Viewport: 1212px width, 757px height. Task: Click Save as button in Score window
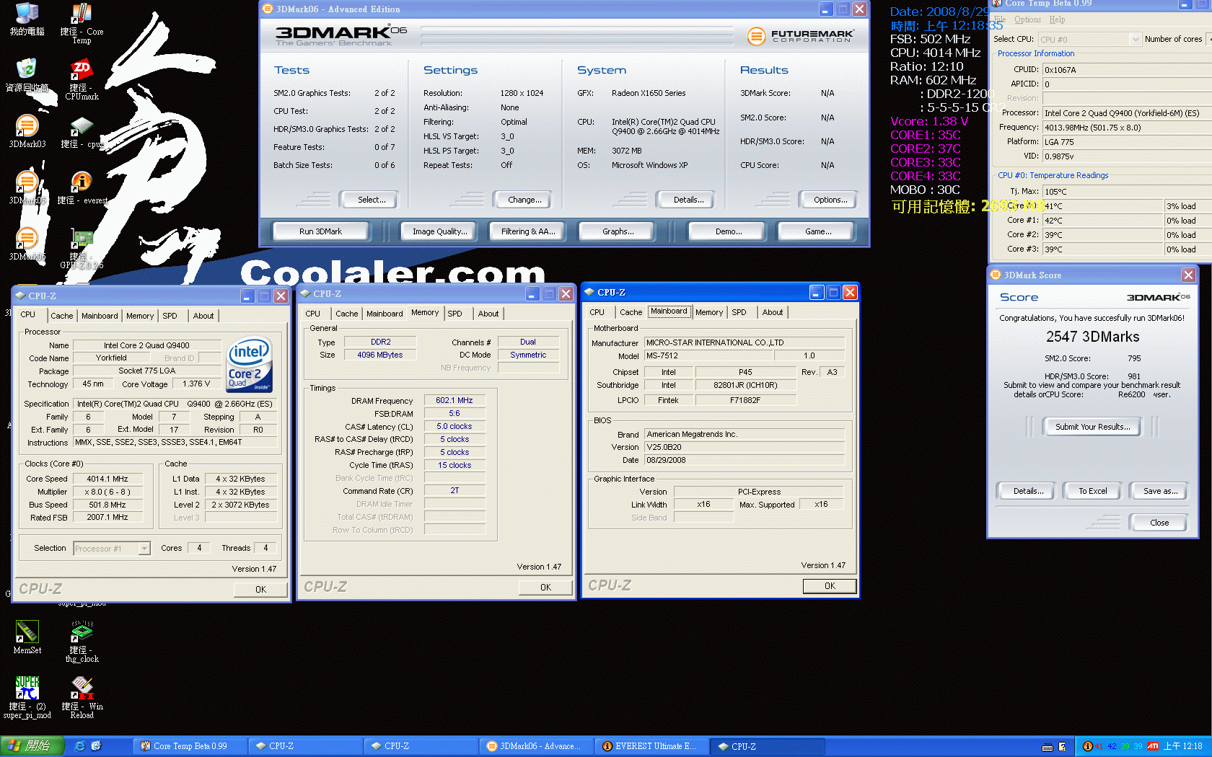click(1160, 491)
